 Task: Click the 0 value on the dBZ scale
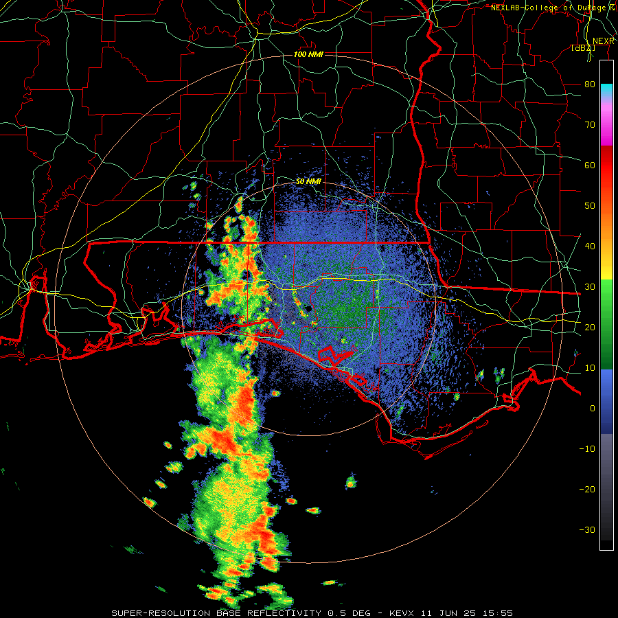pos(593,409)
